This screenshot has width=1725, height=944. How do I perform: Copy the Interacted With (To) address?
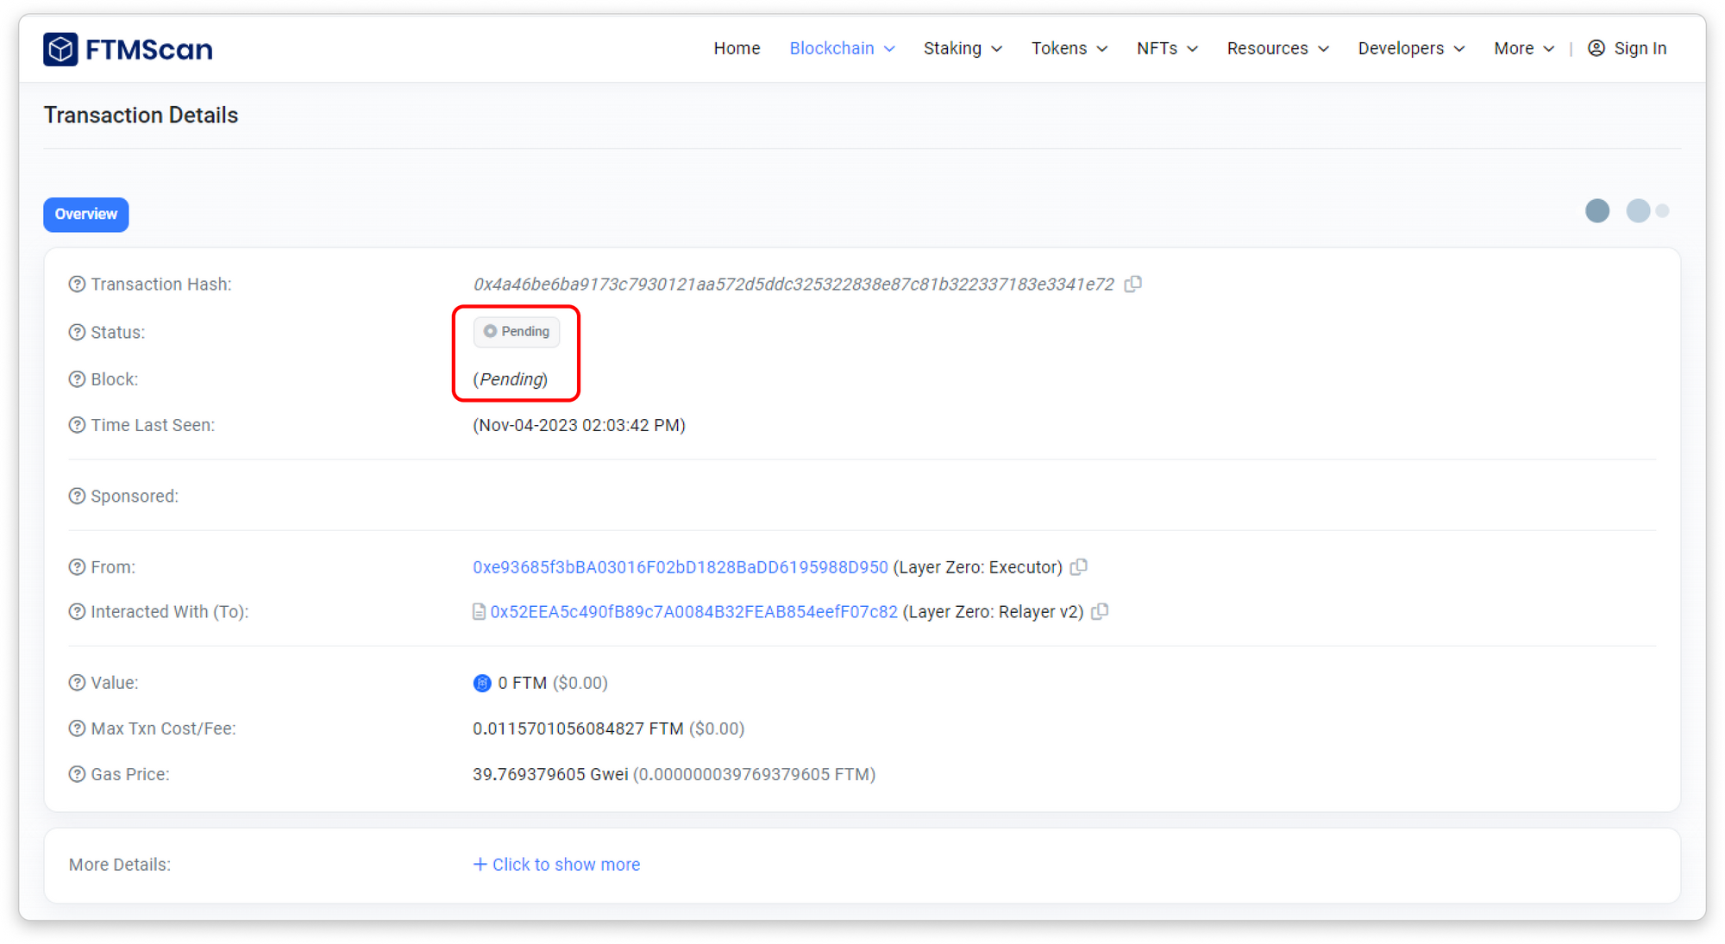click(x=1100, y=611)
